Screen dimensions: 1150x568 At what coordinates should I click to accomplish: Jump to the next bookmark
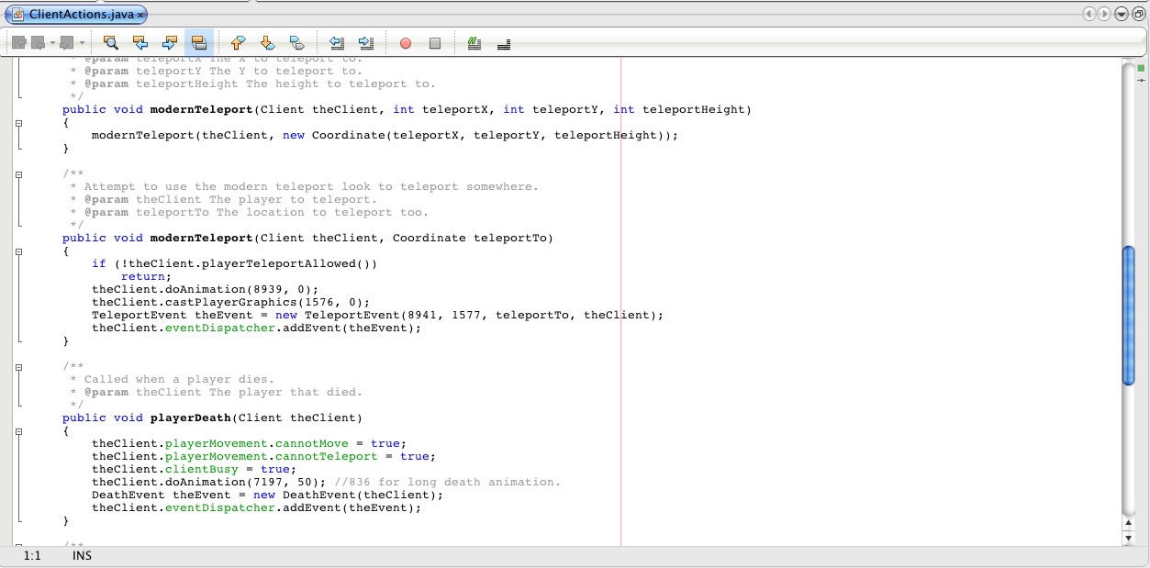(x=268, y=42)
